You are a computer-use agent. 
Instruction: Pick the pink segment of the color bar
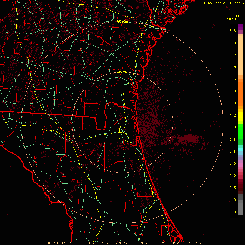click(240, 165)
